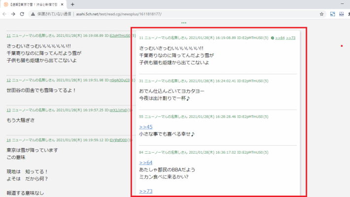Click post number 13 in the left thread
Image resolution: width=350 pixels, height=197 pixels.
8,110
